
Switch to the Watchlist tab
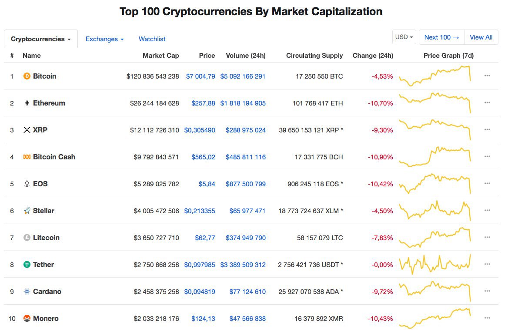(152, 39)
